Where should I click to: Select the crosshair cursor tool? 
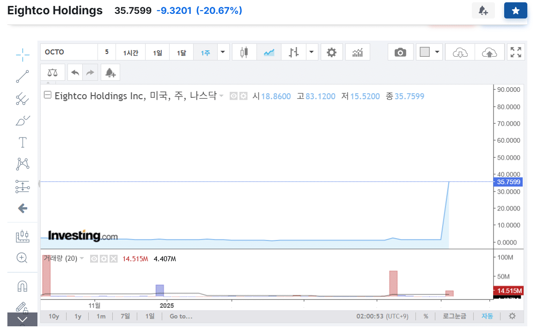[x=22, y=54]
